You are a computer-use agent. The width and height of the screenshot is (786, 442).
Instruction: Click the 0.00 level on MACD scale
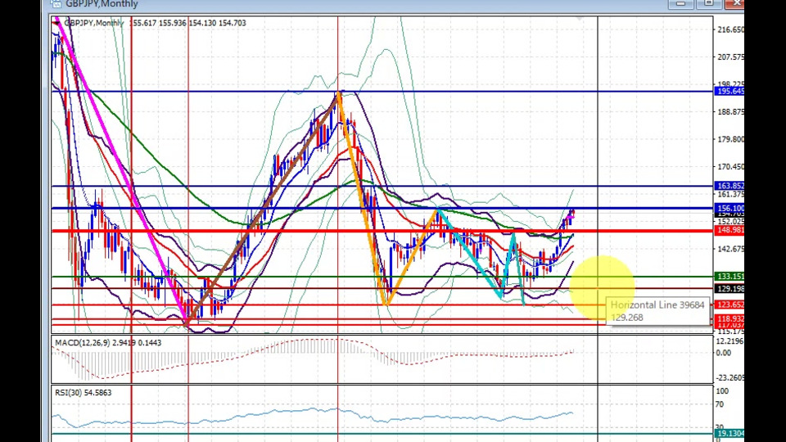click(723, 353)
